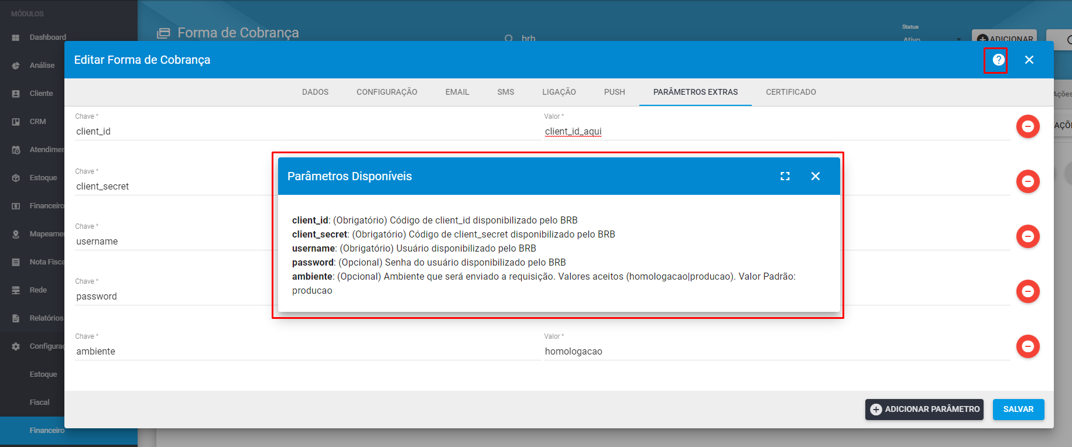Click the Dashboard grid icon

(16, 37)
